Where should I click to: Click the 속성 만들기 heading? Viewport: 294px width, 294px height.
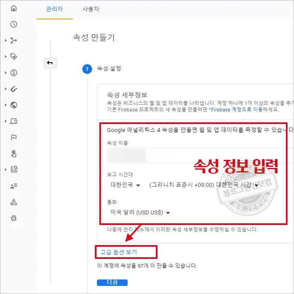coord(94,37)
